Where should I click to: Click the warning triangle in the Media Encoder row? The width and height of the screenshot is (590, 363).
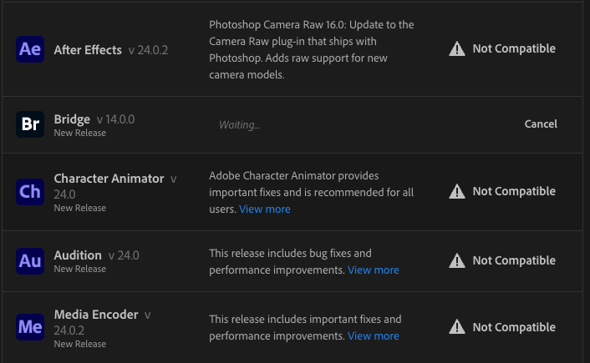[x=456, y=327]
